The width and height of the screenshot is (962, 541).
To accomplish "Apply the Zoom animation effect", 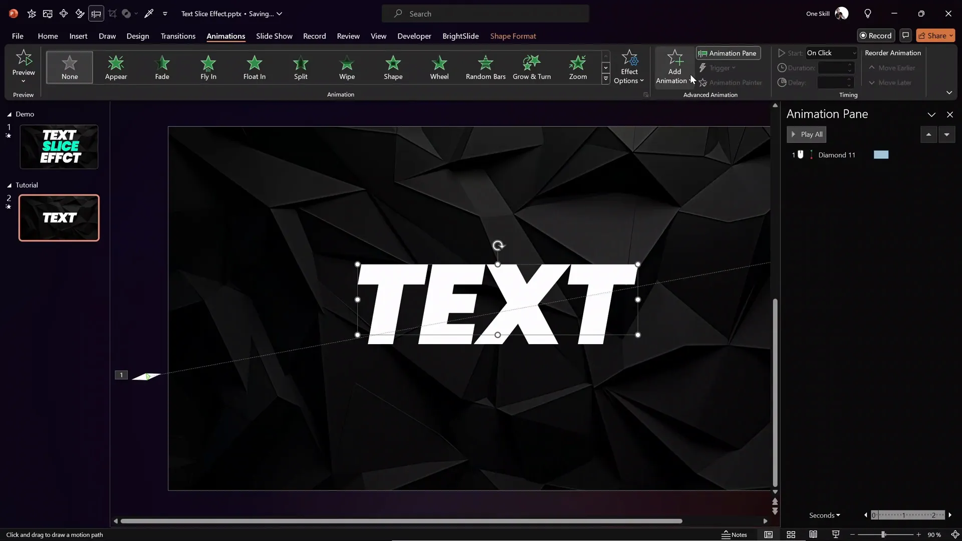I will 578,67.
